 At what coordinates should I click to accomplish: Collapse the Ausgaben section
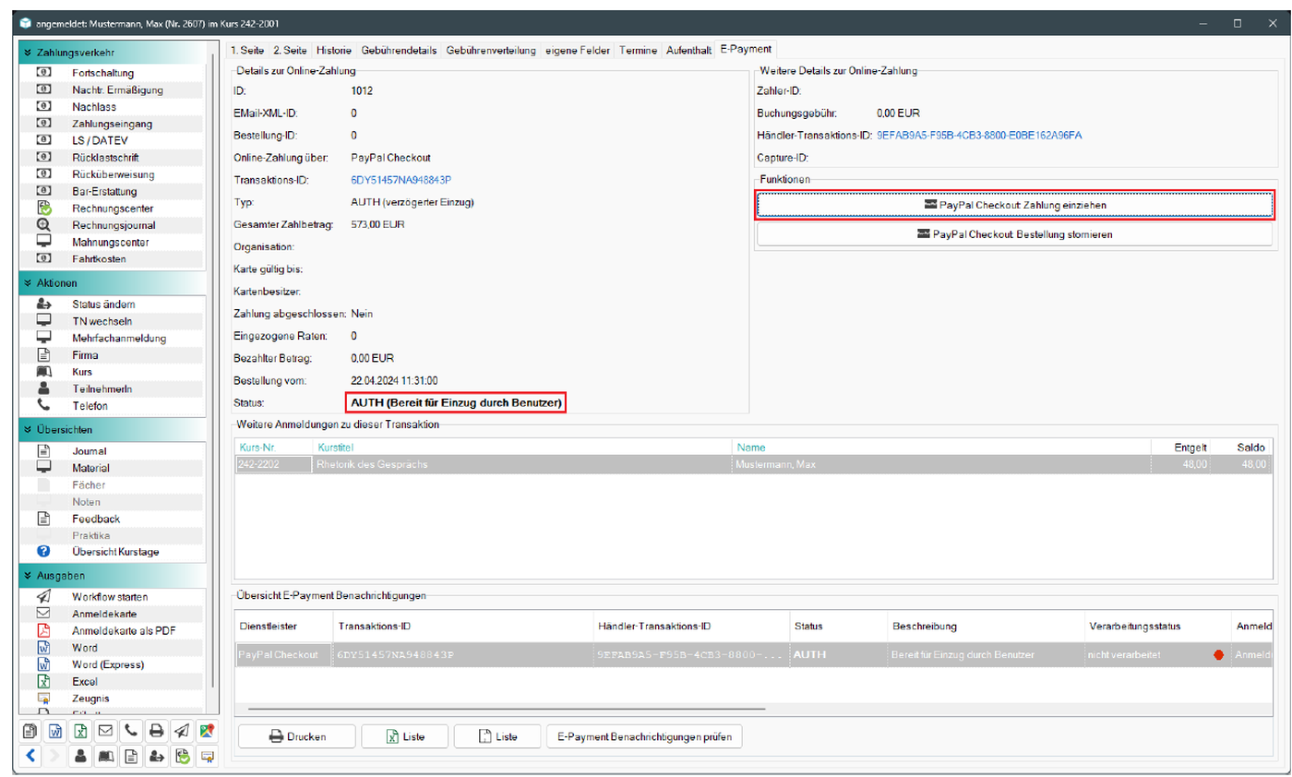pyautogui.click(x=29, y=576)
